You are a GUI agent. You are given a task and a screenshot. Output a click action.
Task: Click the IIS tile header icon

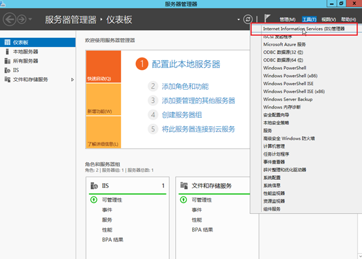pos(94,186)
